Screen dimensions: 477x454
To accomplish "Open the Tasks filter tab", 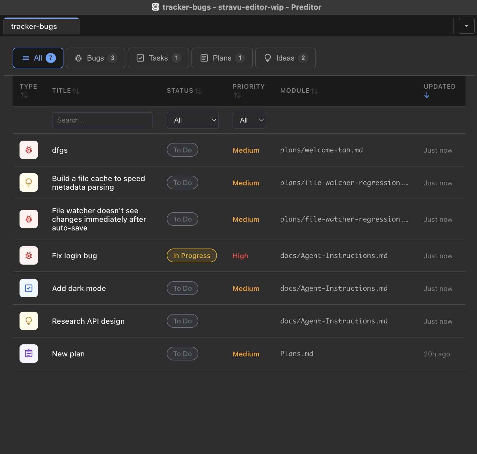I will tap(158, 58).
